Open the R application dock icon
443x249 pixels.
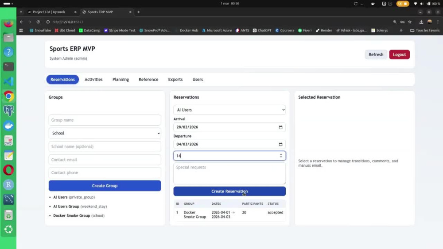tap(8, 185)
